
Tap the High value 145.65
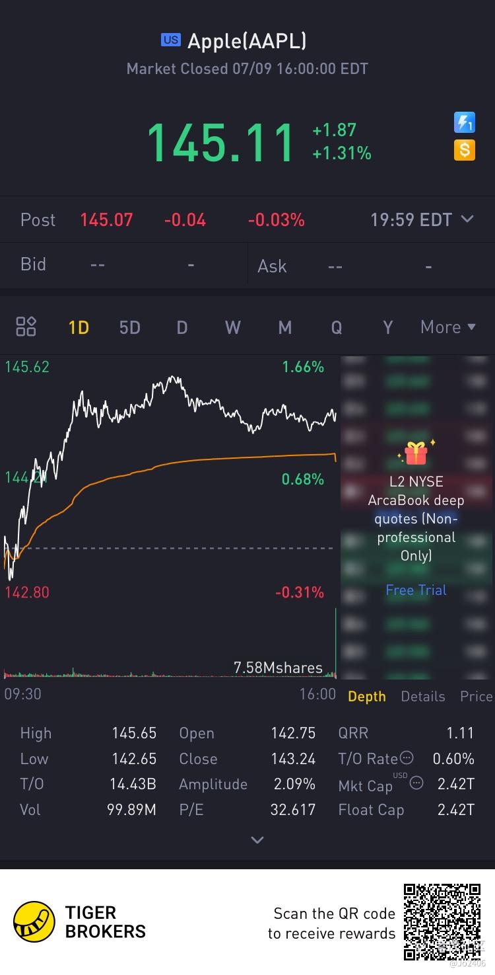134,733
